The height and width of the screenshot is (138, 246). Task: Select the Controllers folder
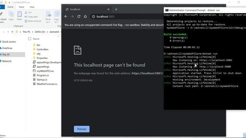click(x=43, y=49)
